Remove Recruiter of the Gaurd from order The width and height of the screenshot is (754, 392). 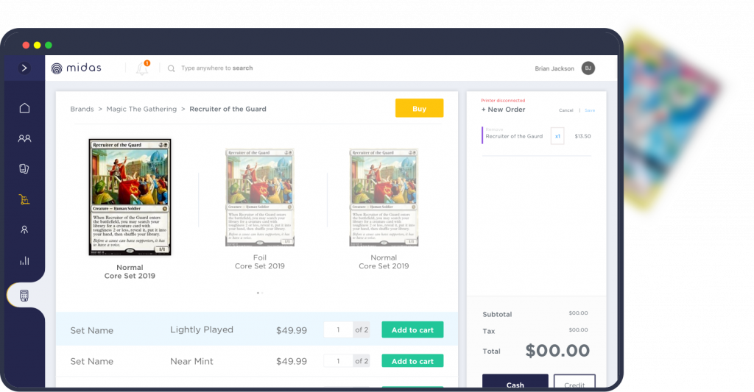[x=494, y=129]
